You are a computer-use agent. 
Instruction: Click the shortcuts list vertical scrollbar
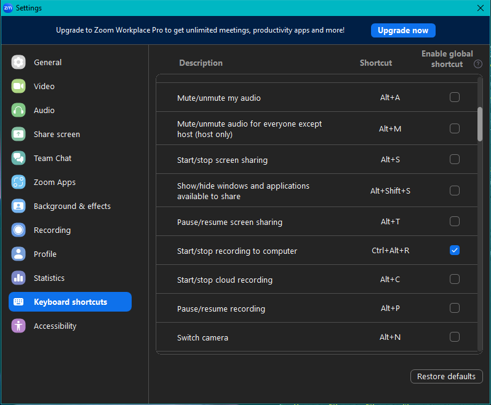coord(480,125)
